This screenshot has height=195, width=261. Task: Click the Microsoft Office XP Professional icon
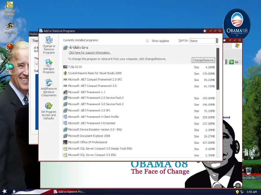[x=65, y=142]
